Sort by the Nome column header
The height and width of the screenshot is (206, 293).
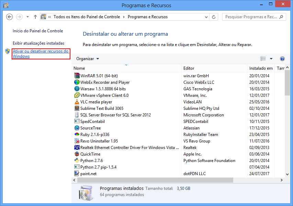tap(126, 68)
